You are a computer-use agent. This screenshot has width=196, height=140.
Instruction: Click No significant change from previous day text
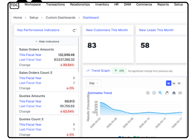coord(150,71)
